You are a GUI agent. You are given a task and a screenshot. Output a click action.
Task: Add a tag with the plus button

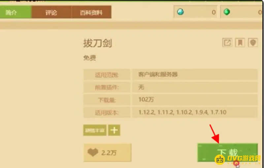click(x=114, y=130)
